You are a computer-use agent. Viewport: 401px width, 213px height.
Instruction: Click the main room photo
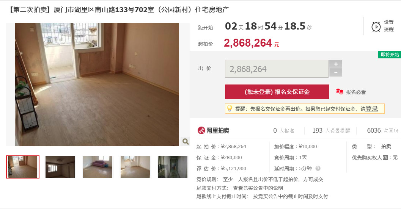point(97,85)
